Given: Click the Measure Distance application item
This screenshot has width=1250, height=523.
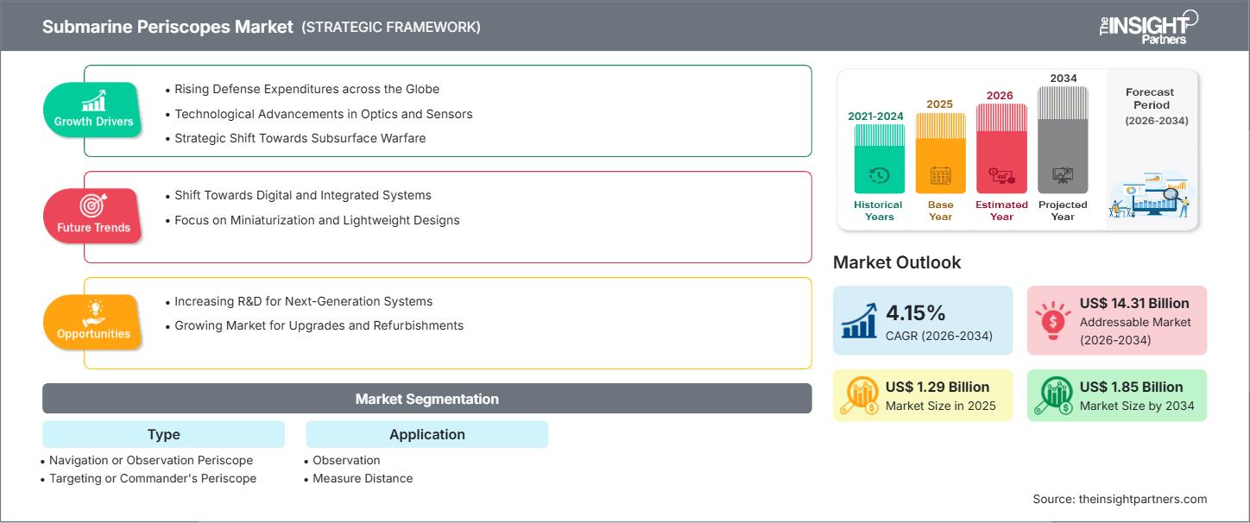Looking at the screenshot, I should click(363, 478).
